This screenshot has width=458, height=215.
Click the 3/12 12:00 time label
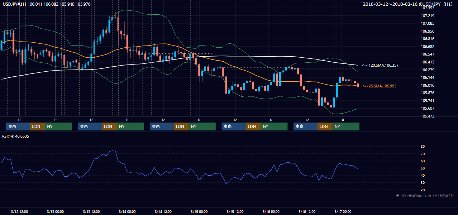pyautogui.click(x=19, y=211)
